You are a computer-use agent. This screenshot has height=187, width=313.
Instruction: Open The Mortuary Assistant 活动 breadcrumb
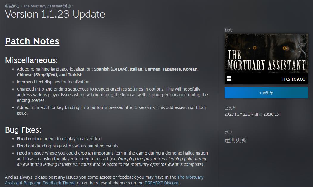pos(47,6)
